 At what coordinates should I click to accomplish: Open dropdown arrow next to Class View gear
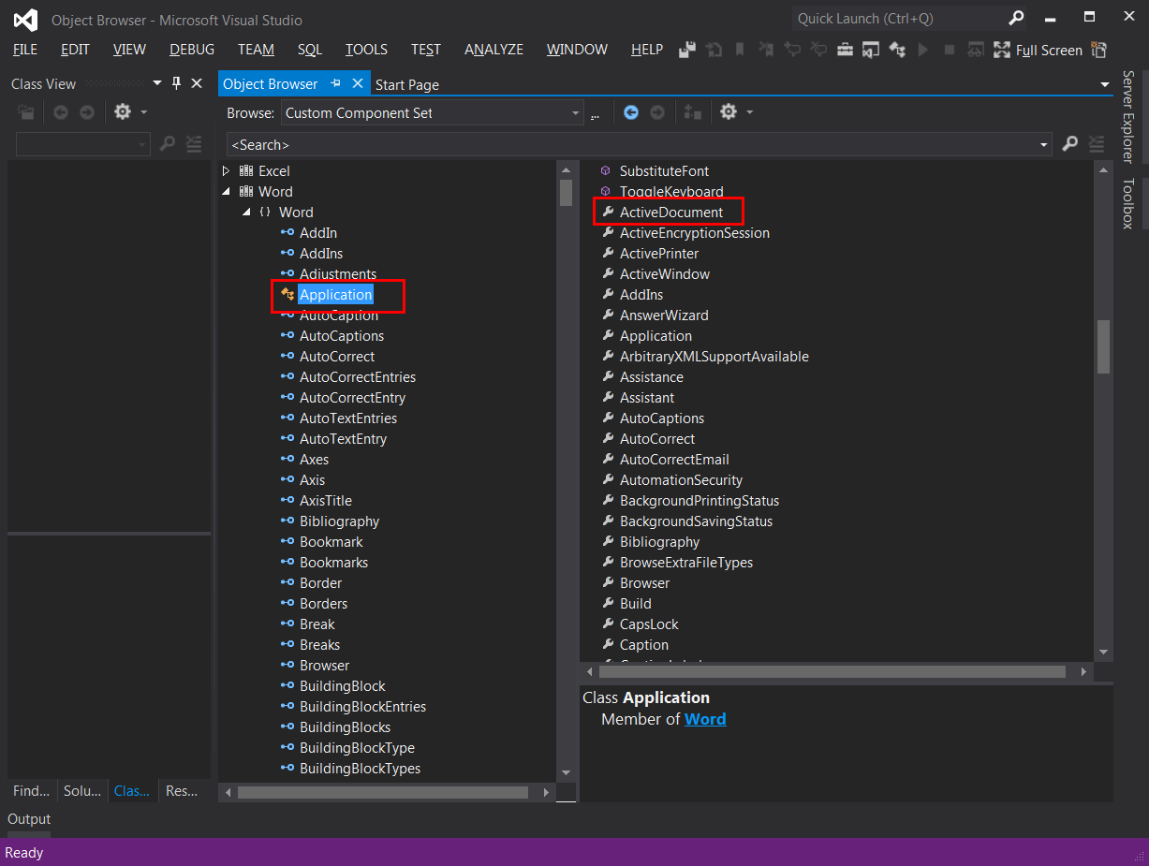tap(143, 112)
